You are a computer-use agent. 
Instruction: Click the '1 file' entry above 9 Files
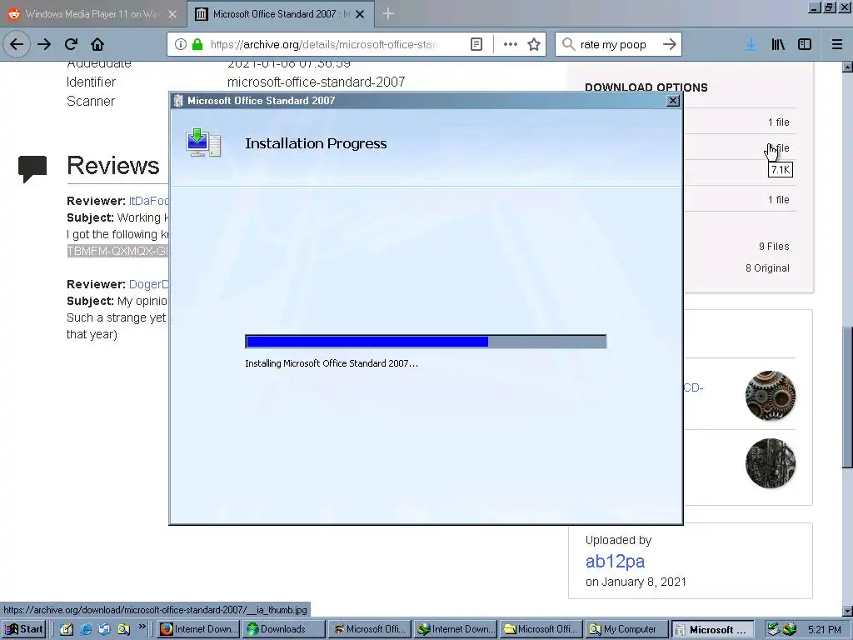(779, 200)
